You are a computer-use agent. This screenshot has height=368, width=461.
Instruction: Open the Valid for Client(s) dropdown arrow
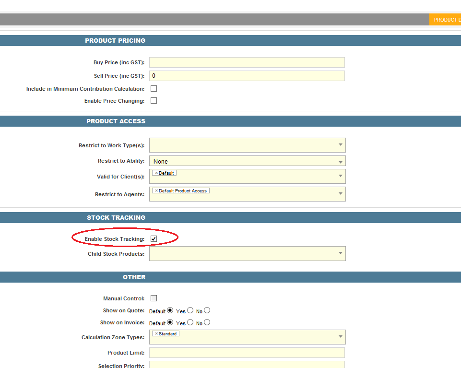340,176
